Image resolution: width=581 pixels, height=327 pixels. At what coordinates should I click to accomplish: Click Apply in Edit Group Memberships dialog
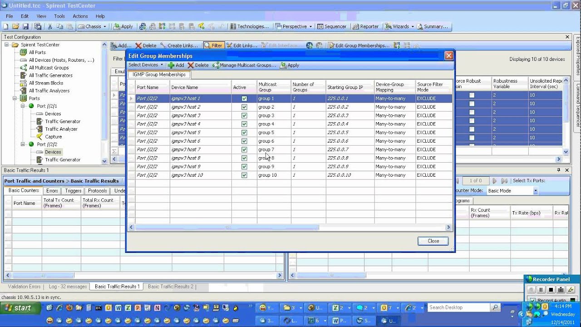[290, 65]
